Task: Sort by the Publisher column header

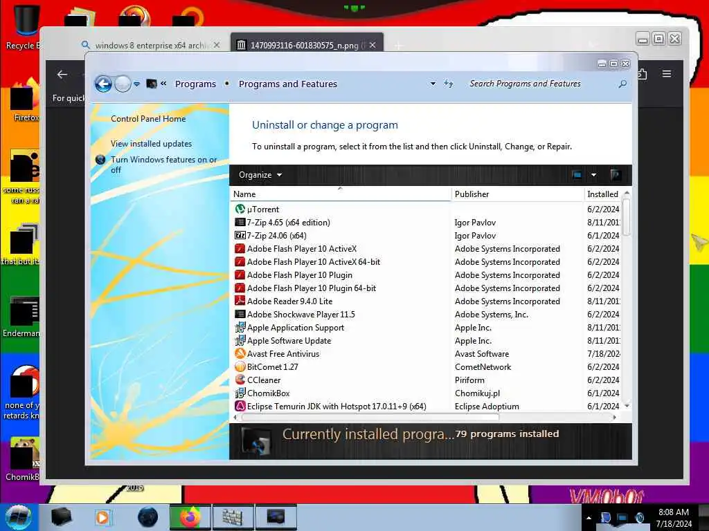Action: point(518,194)
